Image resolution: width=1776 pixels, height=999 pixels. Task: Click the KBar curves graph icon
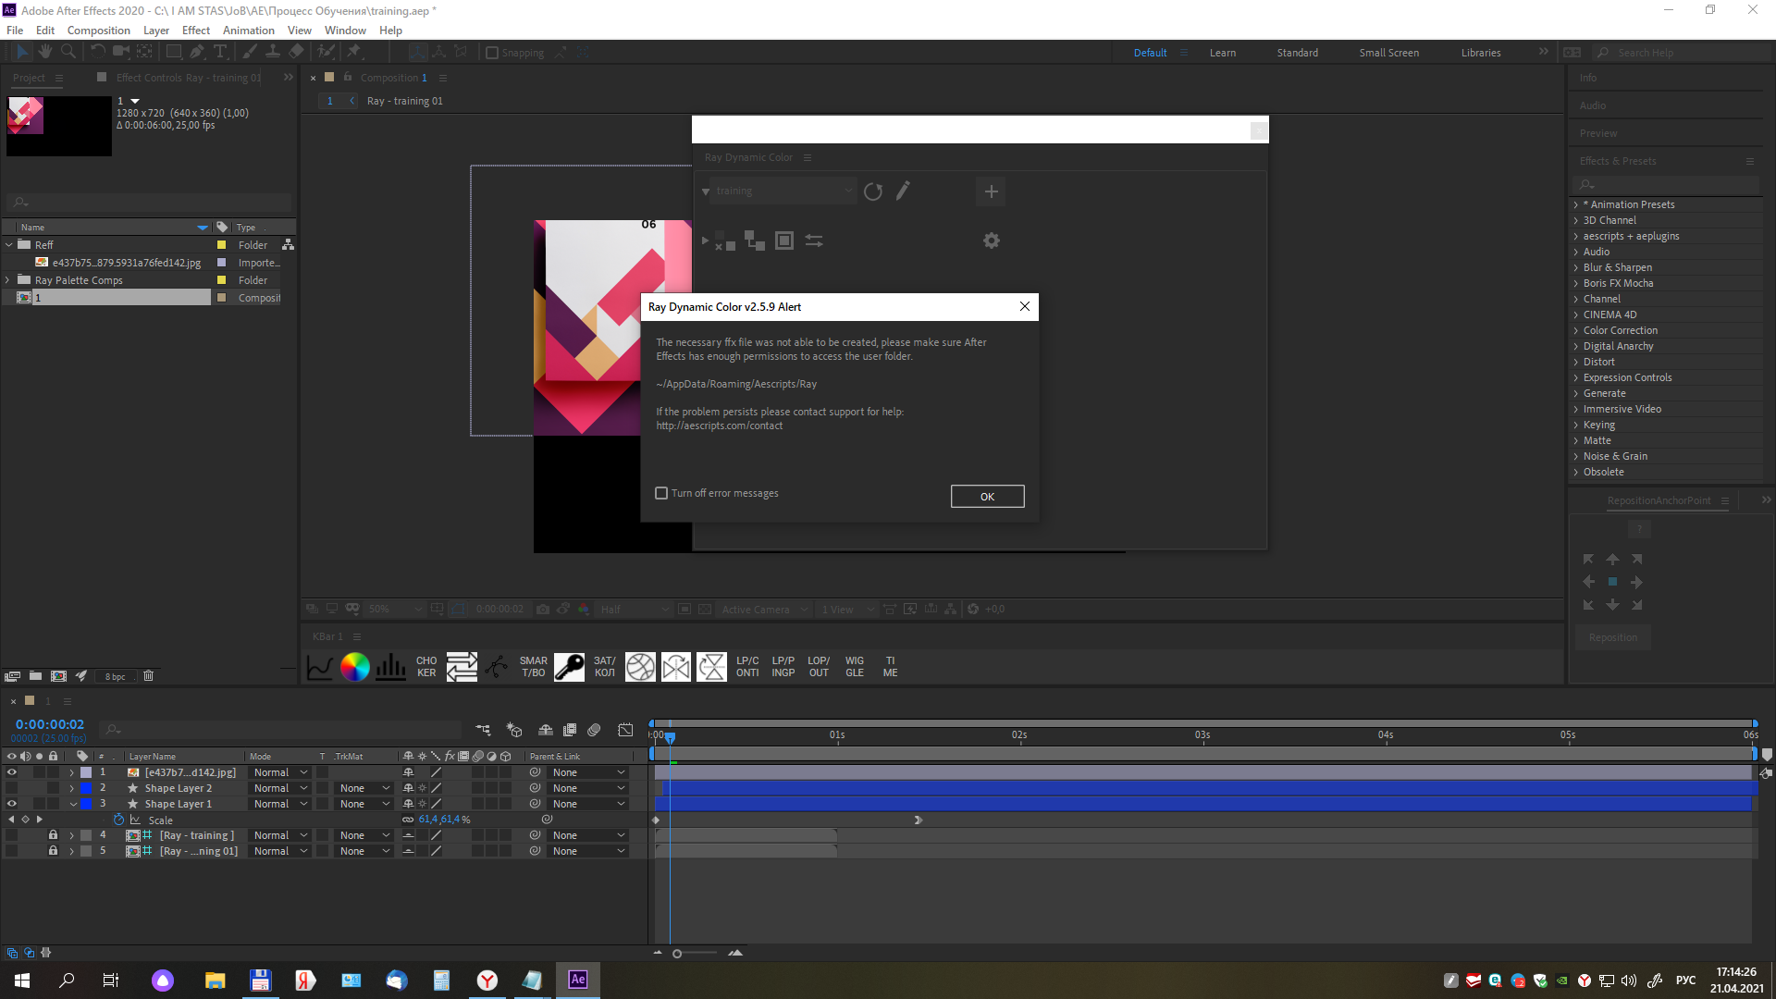319,667
